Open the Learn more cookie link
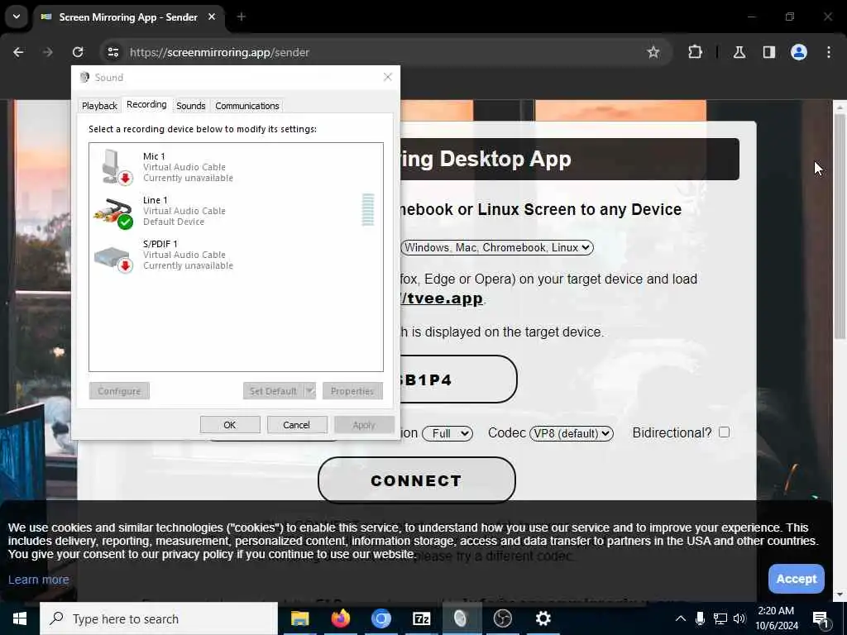The height and width of the screenshot is (635, 847). 38,580
